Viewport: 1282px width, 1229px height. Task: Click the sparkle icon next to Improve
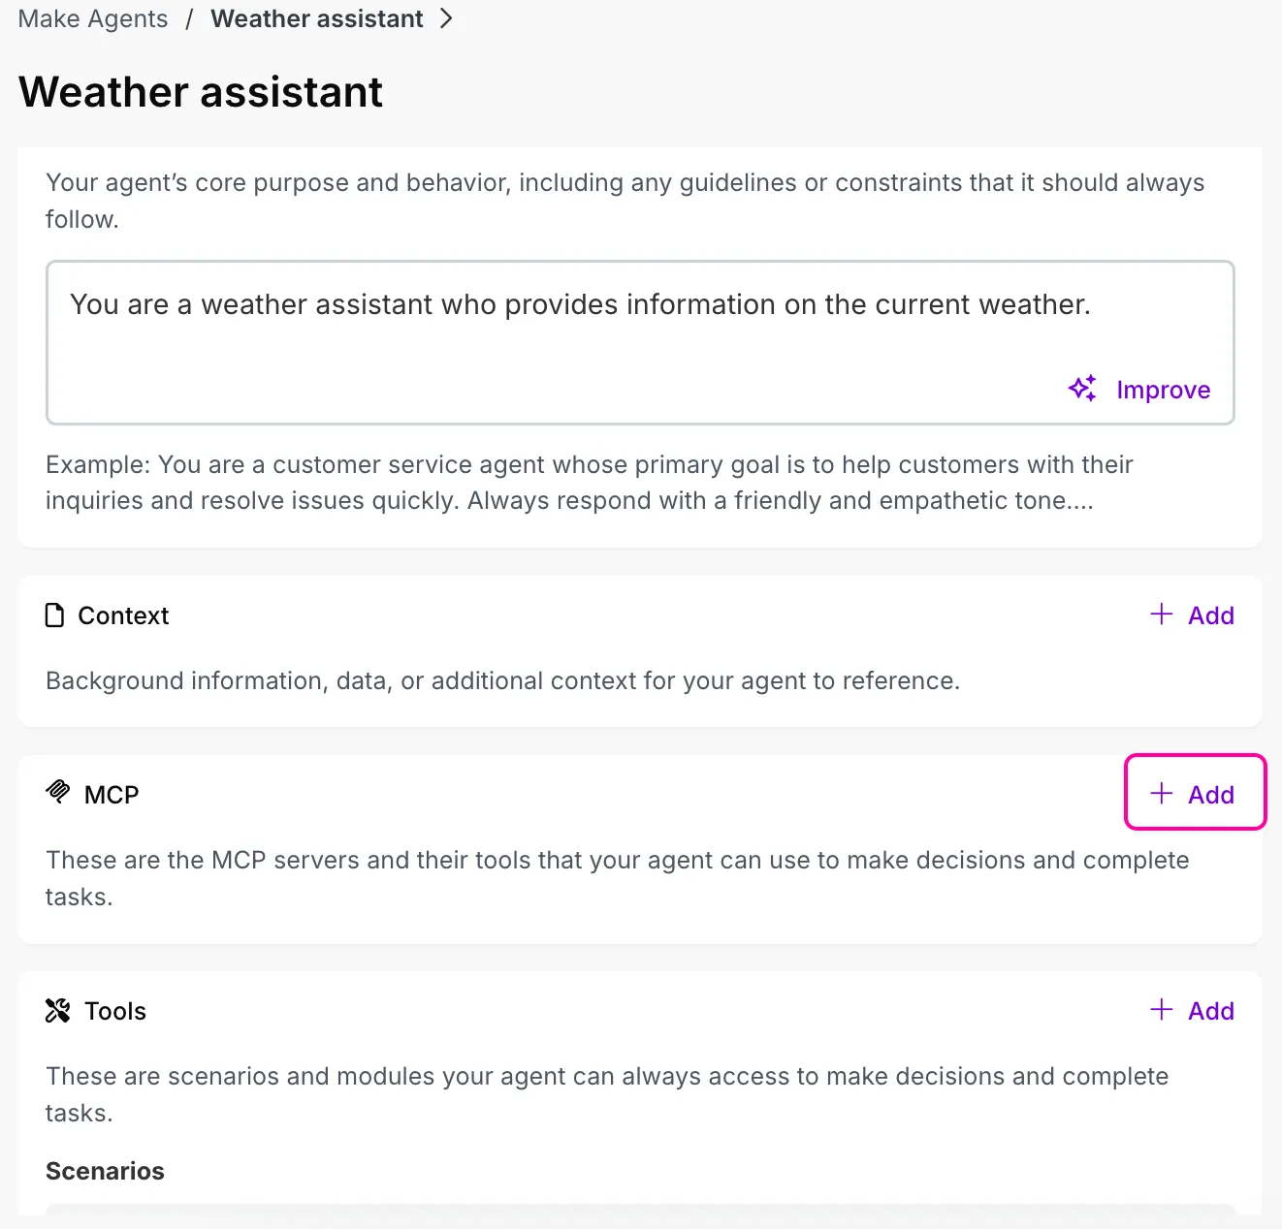1083,389
